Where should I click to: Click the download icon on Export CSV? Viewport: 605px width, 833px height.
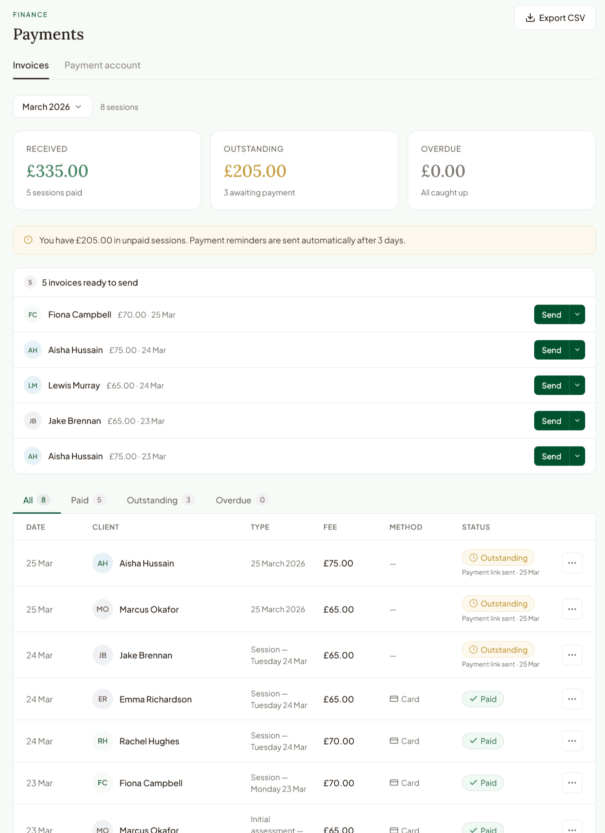point(530,17)
